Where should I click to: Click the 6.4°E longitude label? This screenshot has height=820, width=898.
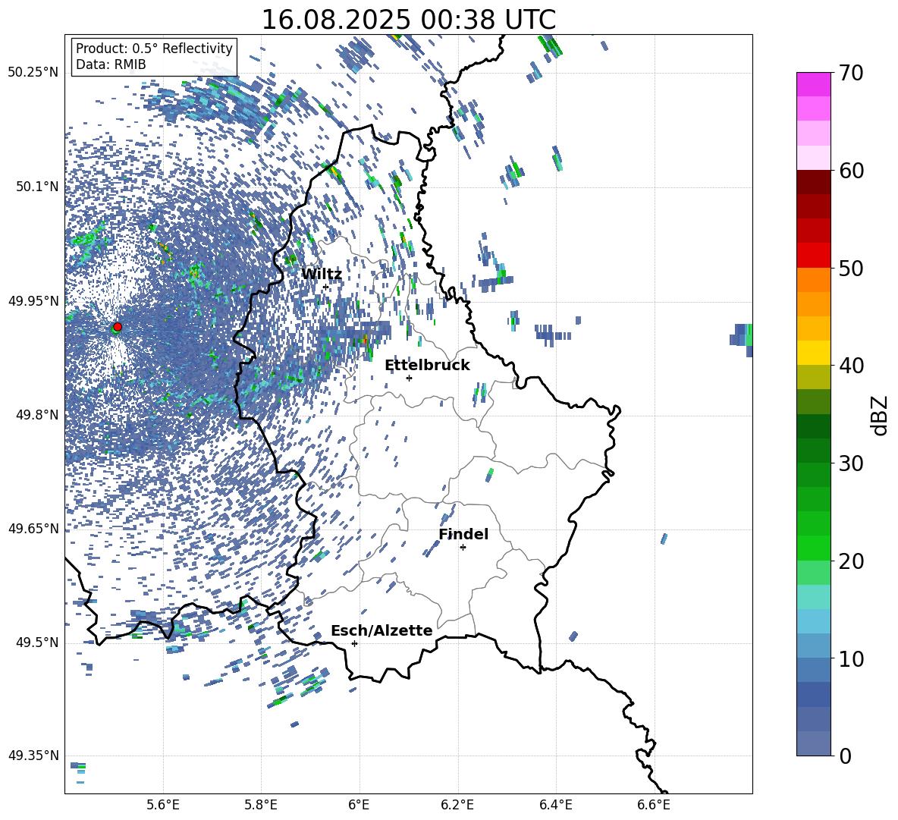(555, 805)
